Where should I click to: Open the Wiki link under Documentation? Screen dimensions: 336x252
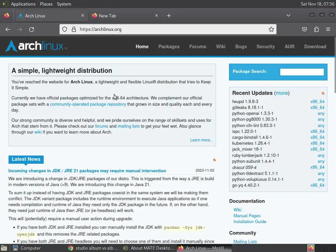pyautogui.click(x=237, y=210)
